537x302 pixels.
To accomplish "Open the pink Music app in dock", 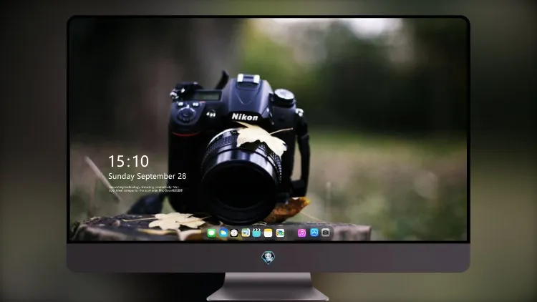I will coord(301,233).
